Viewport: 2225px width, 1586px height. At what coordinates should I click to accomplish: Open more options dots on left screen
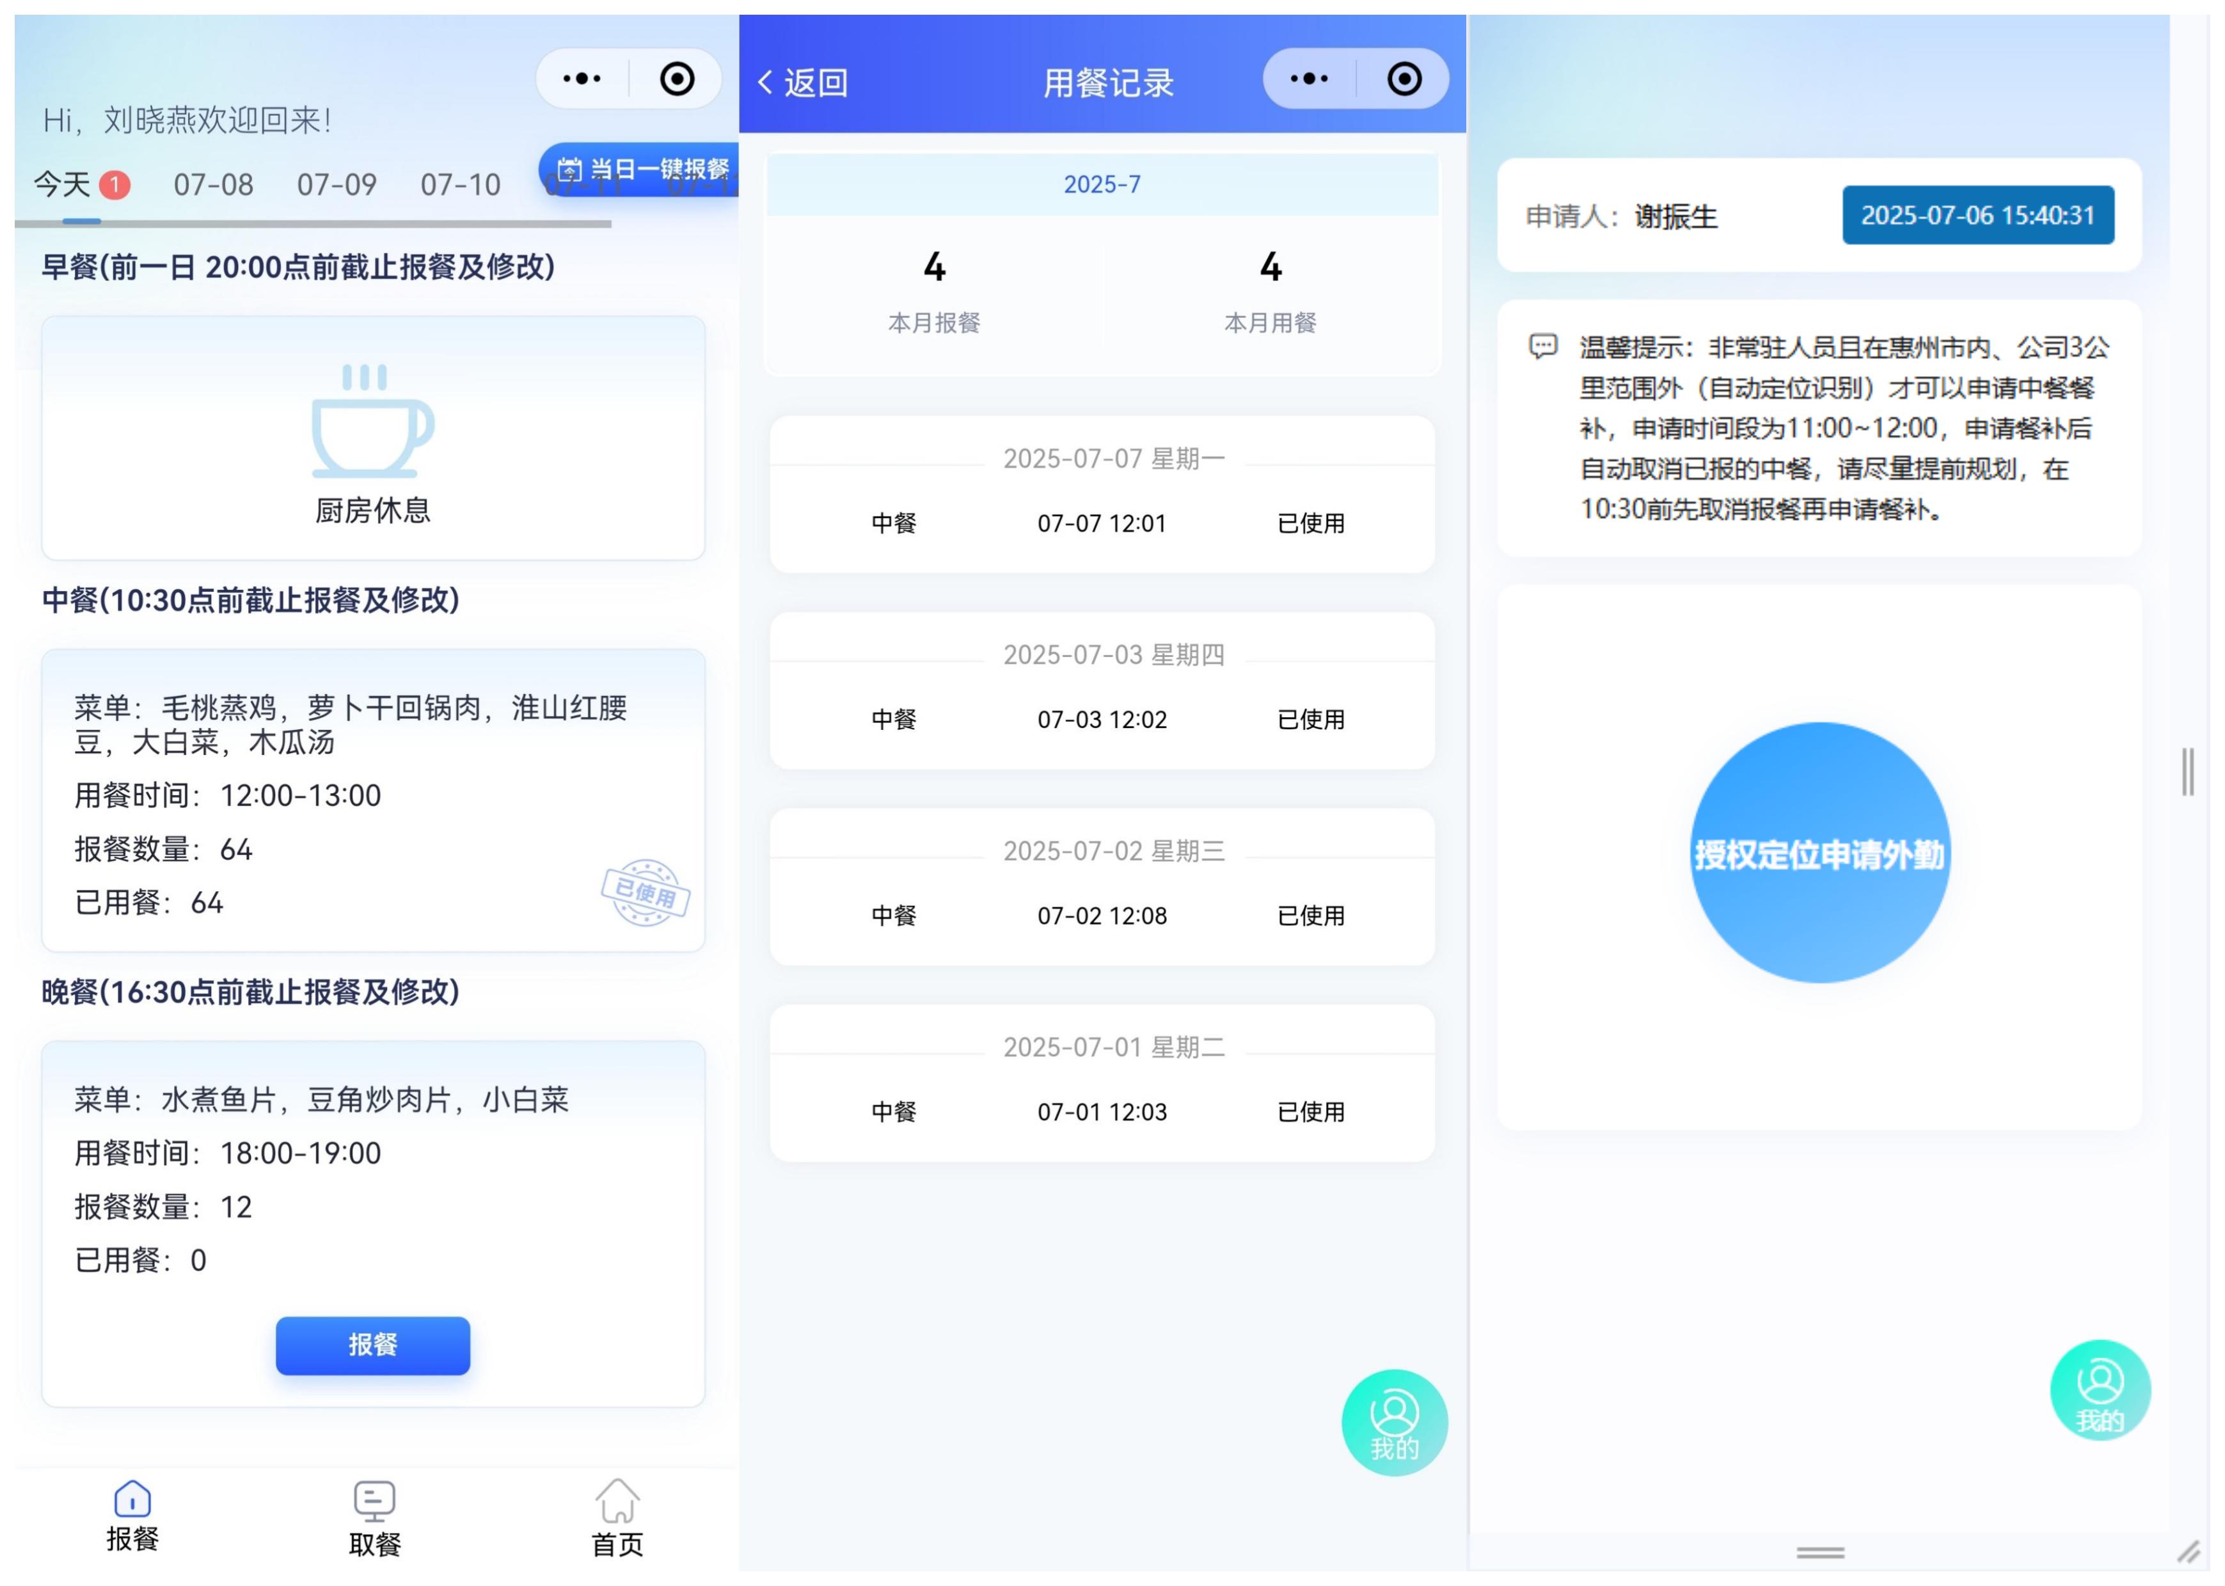[582, 79]
